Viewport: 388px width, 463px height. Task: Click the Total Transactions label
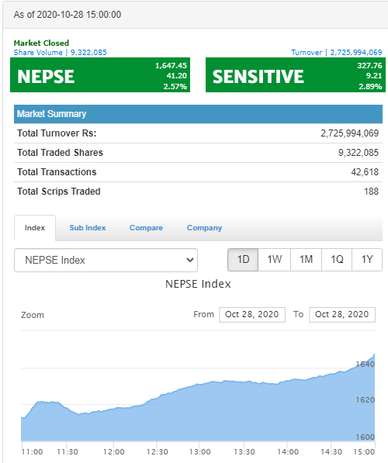pos(57,172)
